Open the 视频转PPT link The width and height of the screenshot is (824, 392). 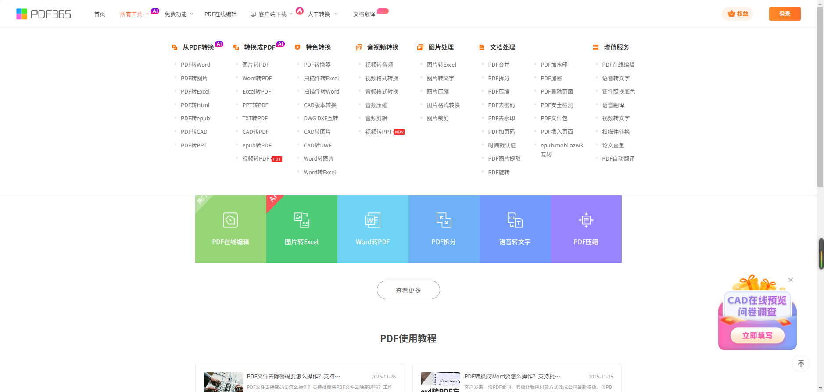pyautogui.click(x=378, y=132)
